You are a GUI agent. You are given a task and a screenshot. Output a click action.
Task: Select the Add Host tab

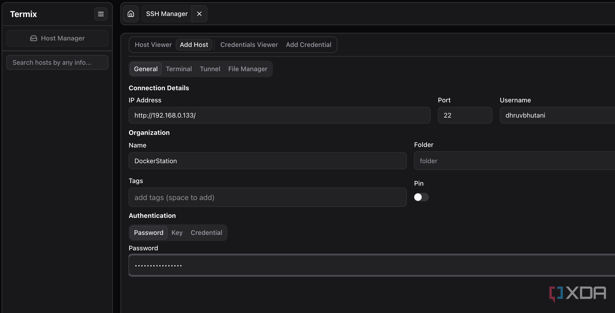194,45
